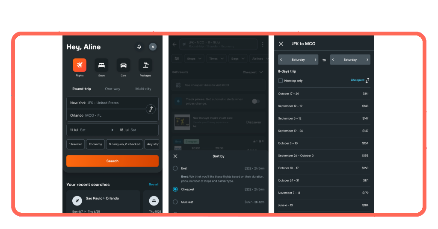This screenshot has height=229, width=438.
Task: Select the Cheapest sort radio button
Action: pyautogui.click(x=175, y=189)
